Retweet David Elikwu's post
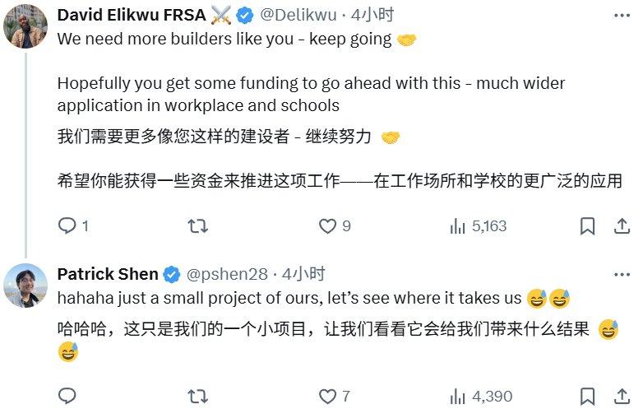 (x=197, y=226)
